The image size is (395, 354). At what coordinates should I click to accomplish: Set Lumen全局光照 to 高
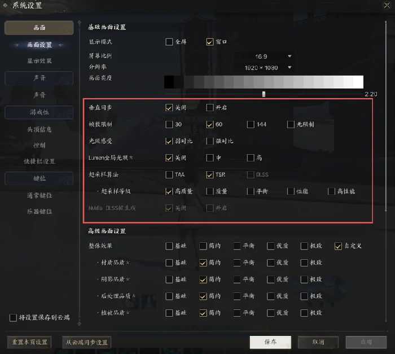[251, 158]
